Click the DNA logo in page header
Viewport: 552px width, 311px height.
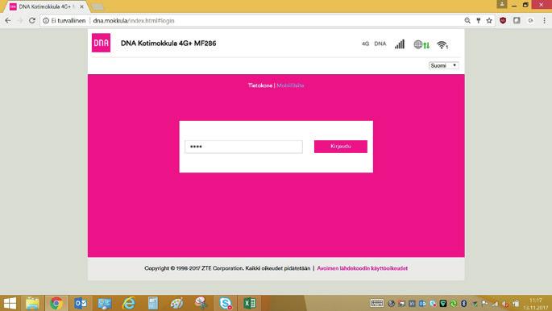coord(101,43)
